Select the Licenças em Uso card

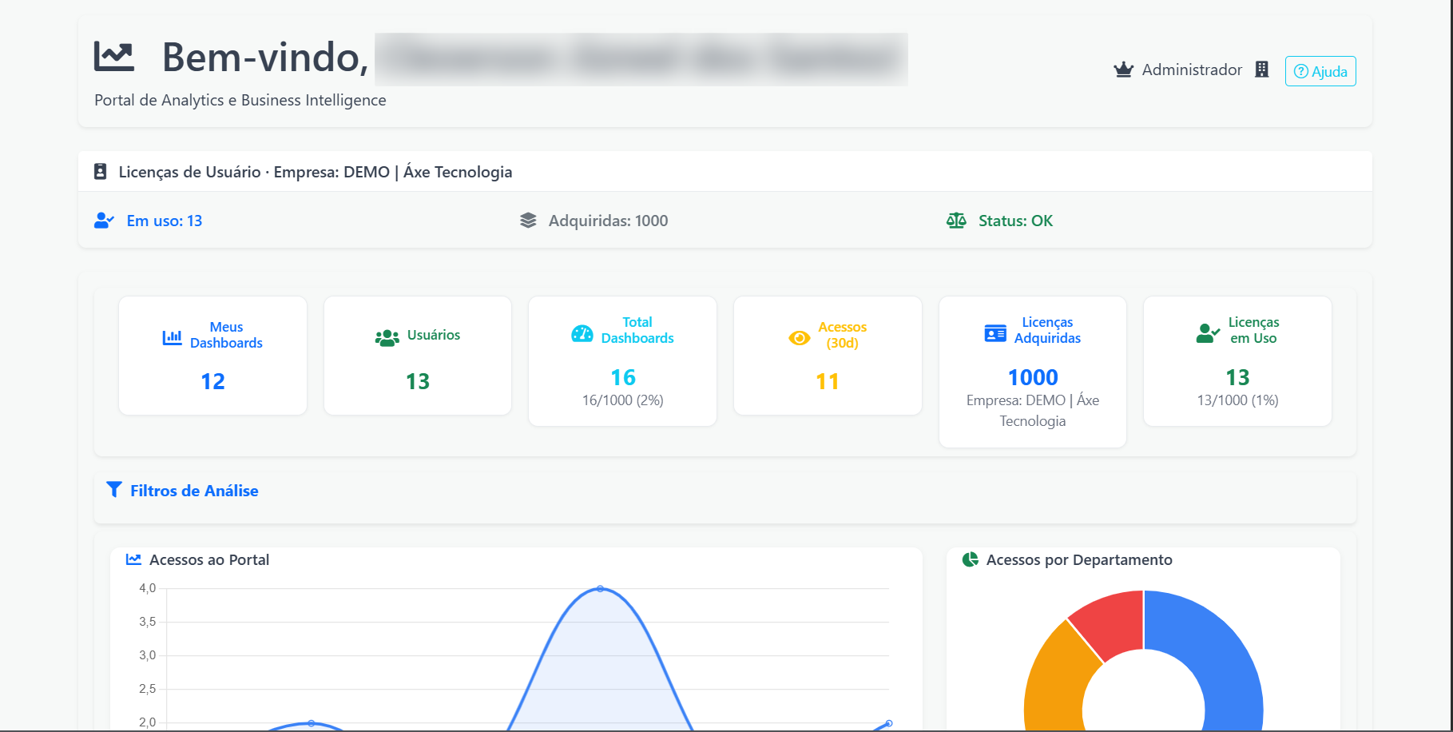click(1237, 360)
